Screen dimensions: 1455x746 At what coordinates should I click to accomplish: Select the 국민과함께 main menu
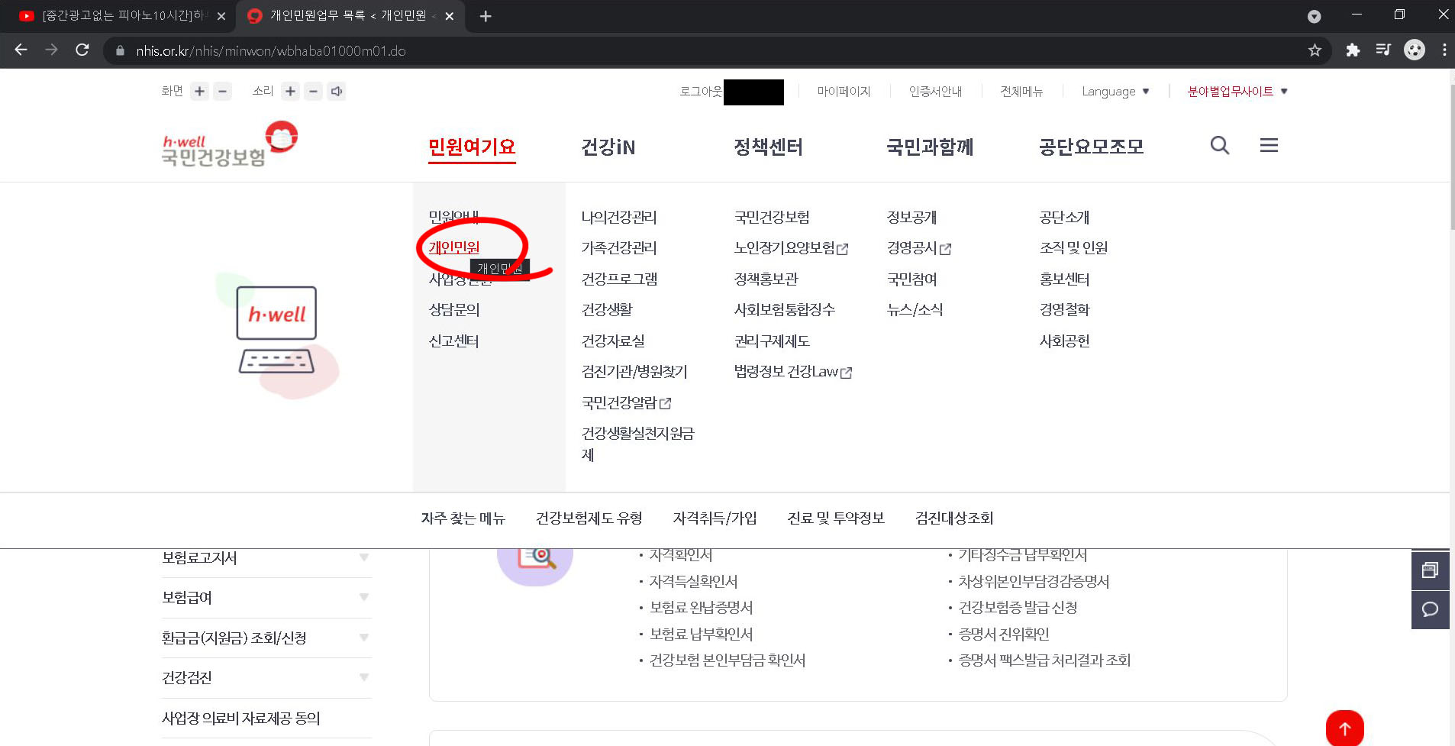point(930,147)
